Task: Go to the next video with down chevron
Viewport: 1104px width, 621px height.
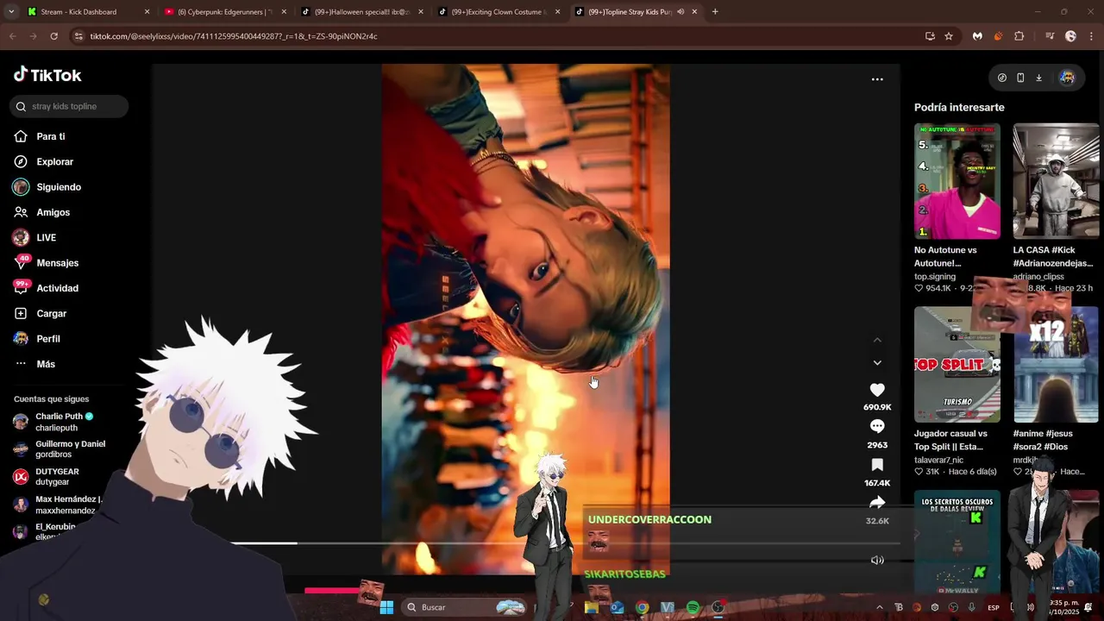Action: pos(877,363)
